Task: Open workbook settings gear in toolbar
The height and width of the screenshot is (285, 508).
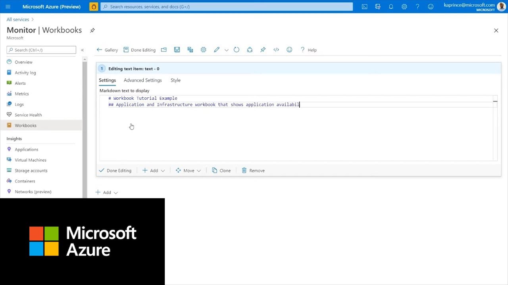Action: click(x=203, y=50)
